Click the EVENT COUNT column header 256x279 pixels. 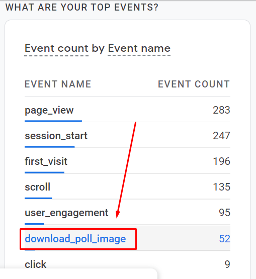coord(194,84)
